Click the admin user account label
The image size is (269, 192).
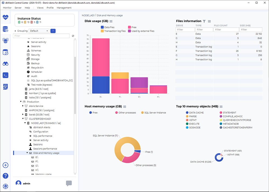tap(26, 183)
